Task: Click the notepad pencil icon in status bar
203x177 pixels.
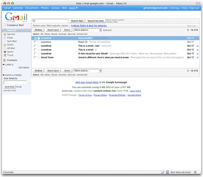Action: 163,172
